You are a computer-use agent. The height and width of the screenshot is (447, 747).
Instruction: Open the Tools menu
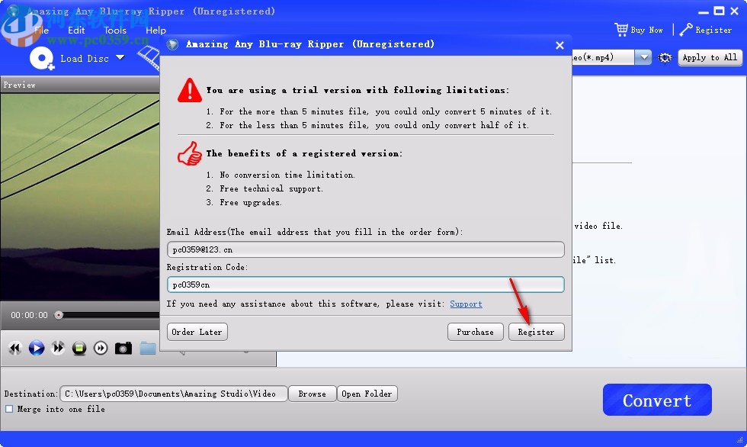click(x=115, y=30)
